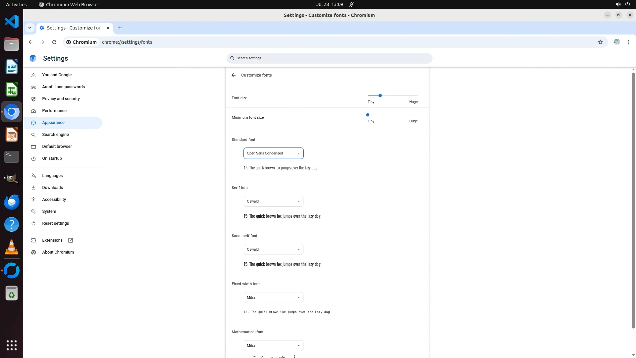Click the Extensions external link icon
The image size is (636, 358).
(71, 240)
